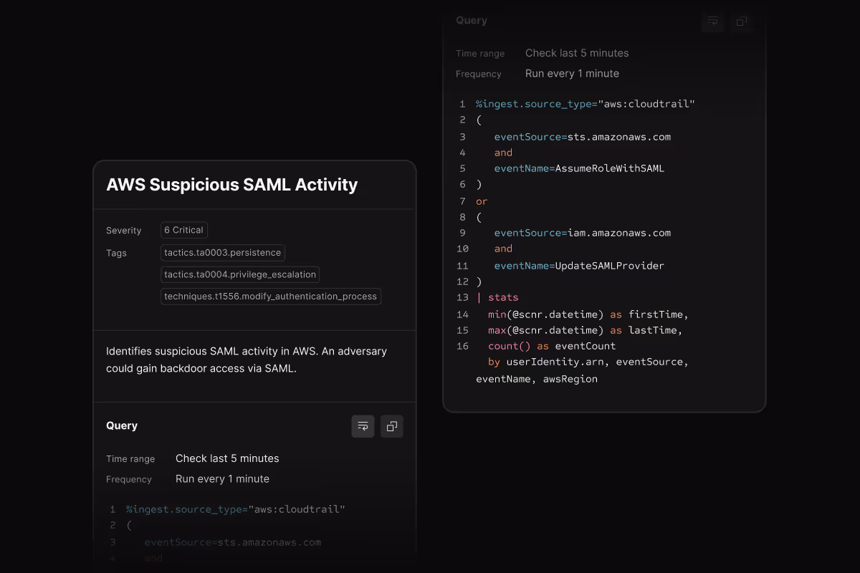
Task: Click eventName=AssumeRoleWithSAML on line 5
Action: pyautogui.click(x=579, y=168)
